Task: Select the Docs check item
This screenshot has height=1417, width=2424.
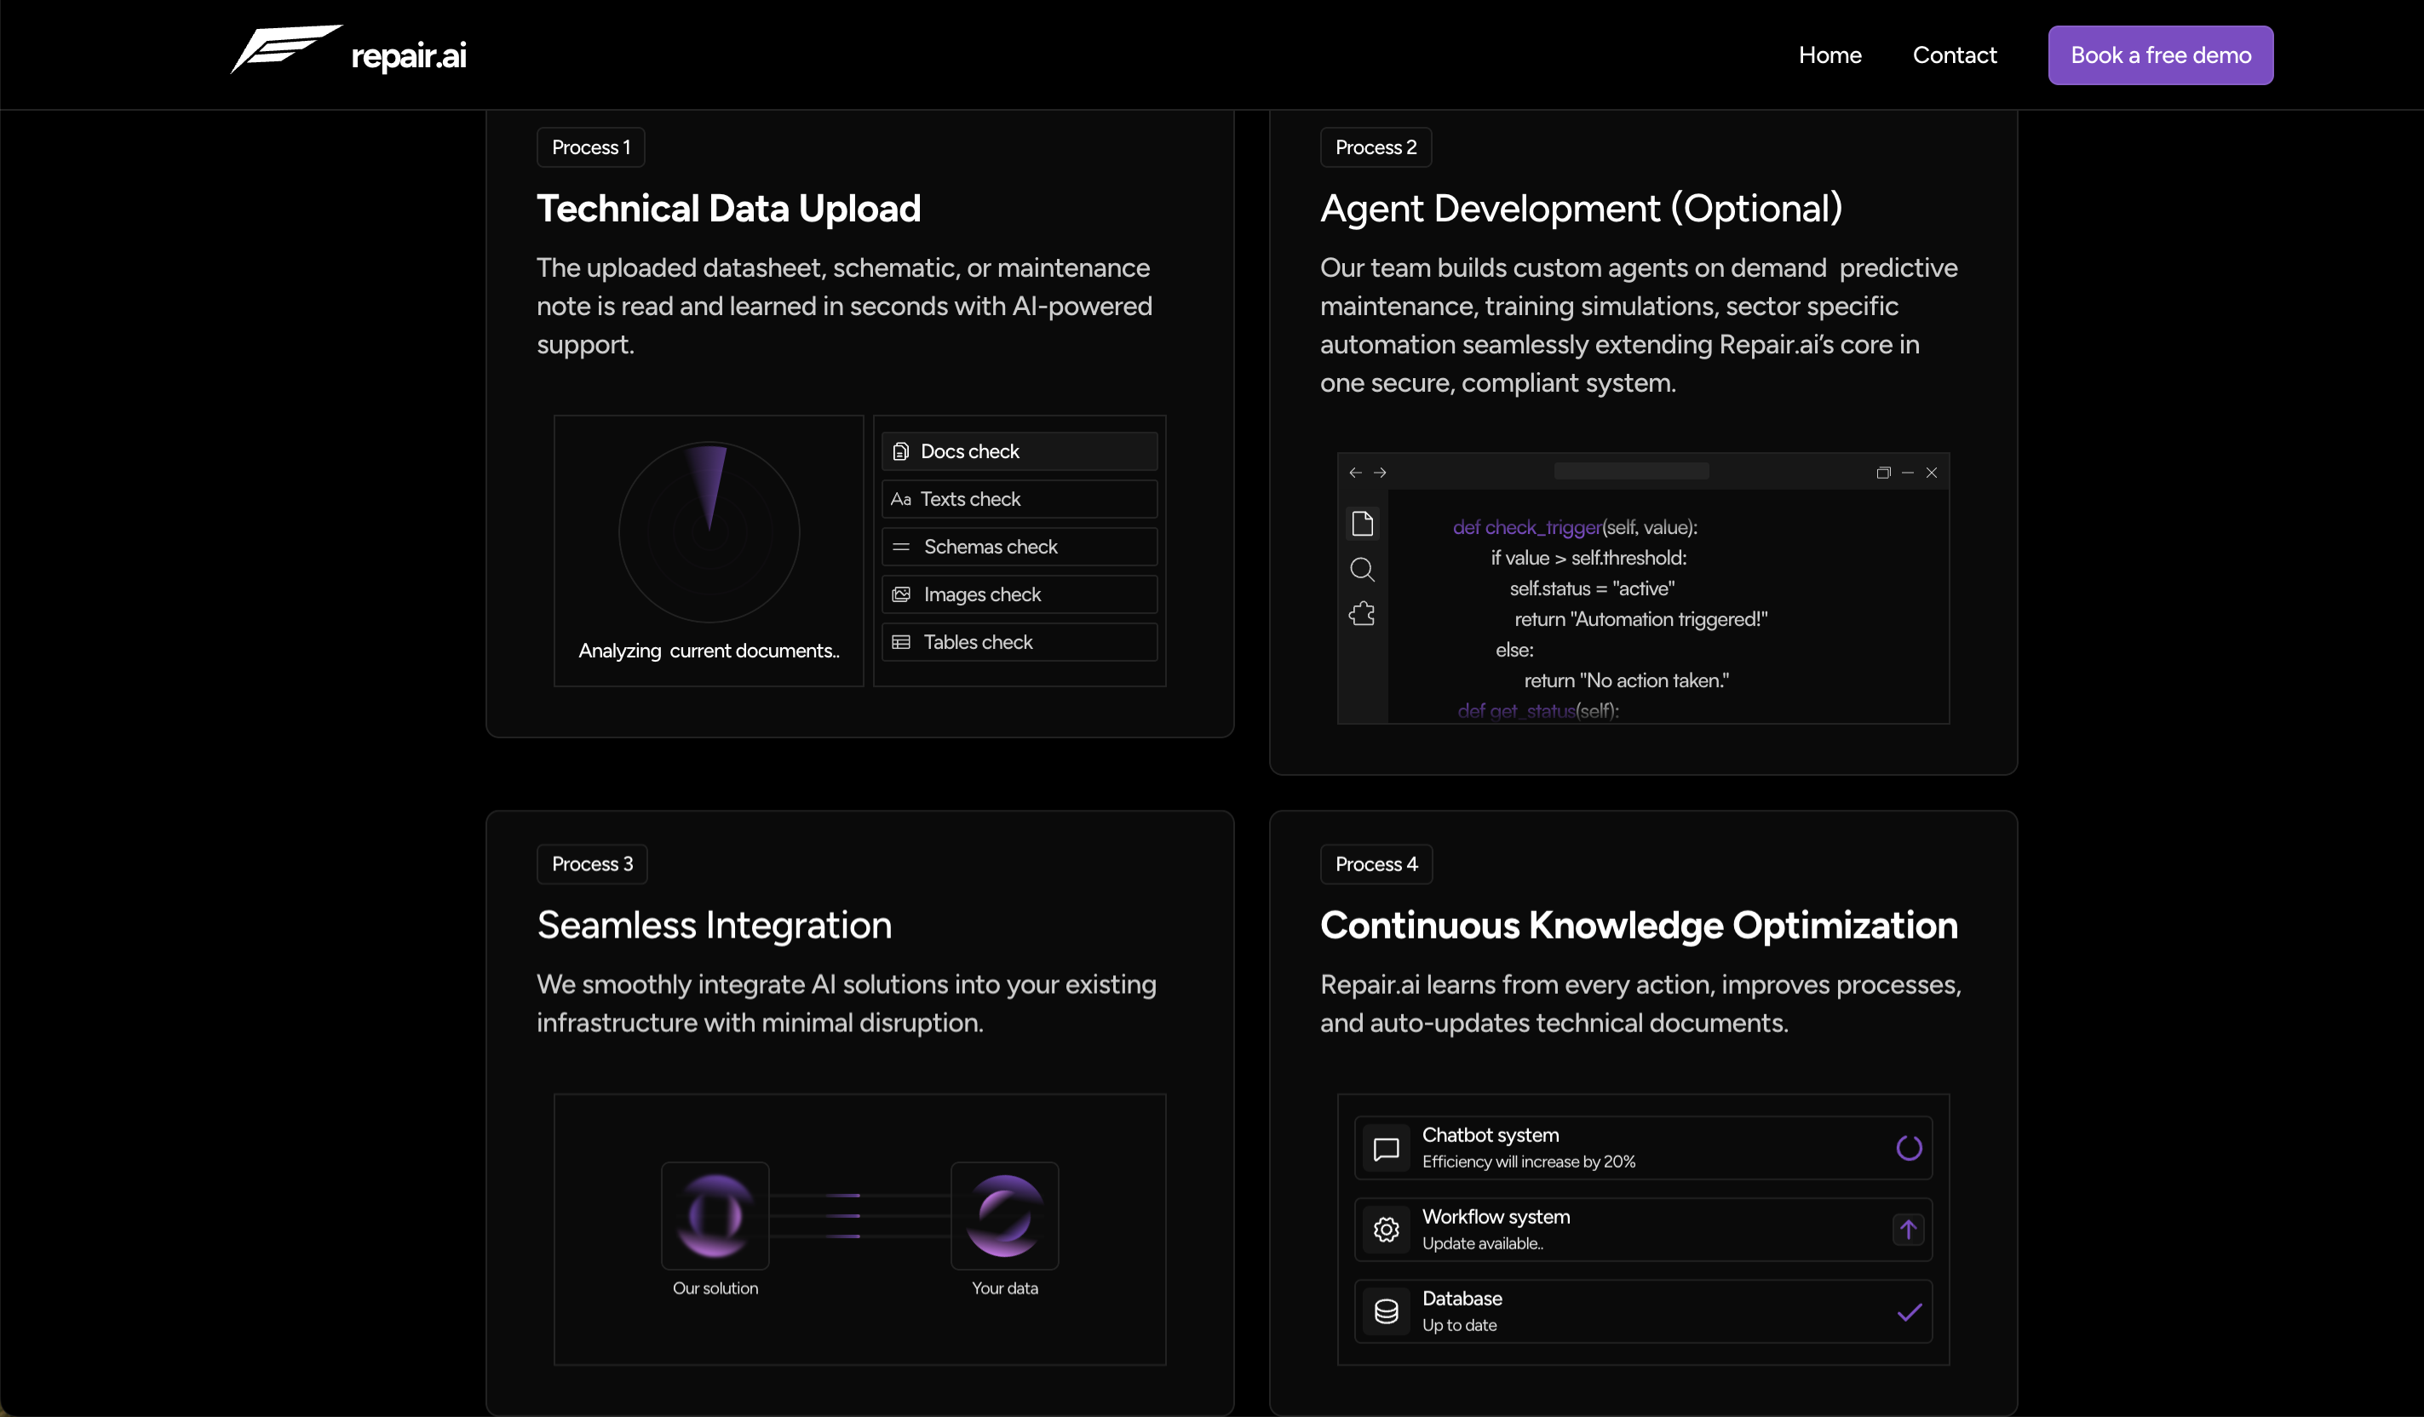Action: tap(1019, 451)
